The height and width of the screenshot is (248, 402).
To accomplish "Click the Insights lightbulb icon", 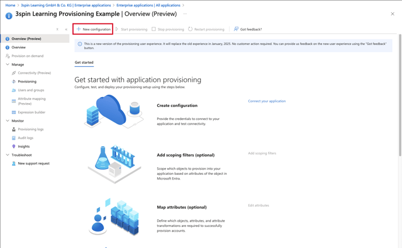I will coord(14,146).
